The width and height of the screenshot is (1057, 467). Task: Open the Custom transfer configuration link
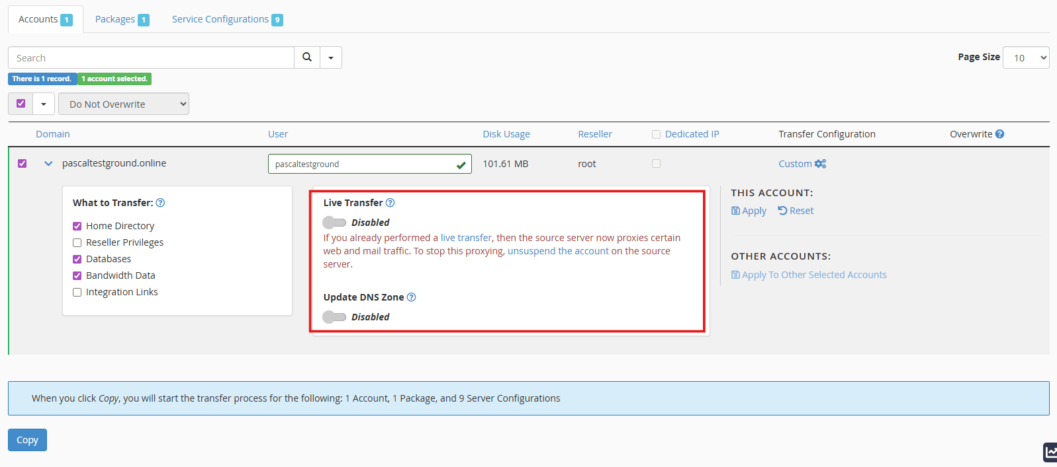[802, 164]
